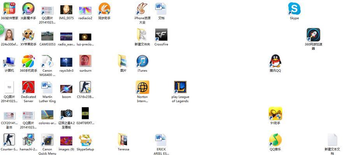Launch Dedicated Server Half-Life icon
Viewport: 346px width, 155px height.
[x=28, y=87]
